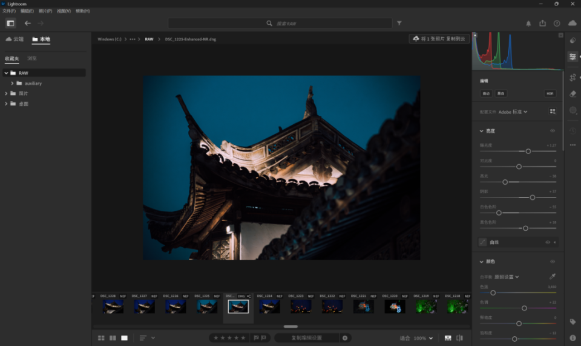Expand the 桌面 folder

pyautogui.click(x=6, y=103)
